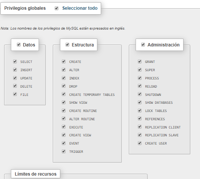Uncheck the CREATE USER privilege
Screen dimensions: 200x179
coord(140,143)
